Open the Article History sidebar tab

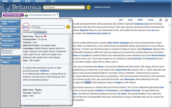(x=10, y=41)
